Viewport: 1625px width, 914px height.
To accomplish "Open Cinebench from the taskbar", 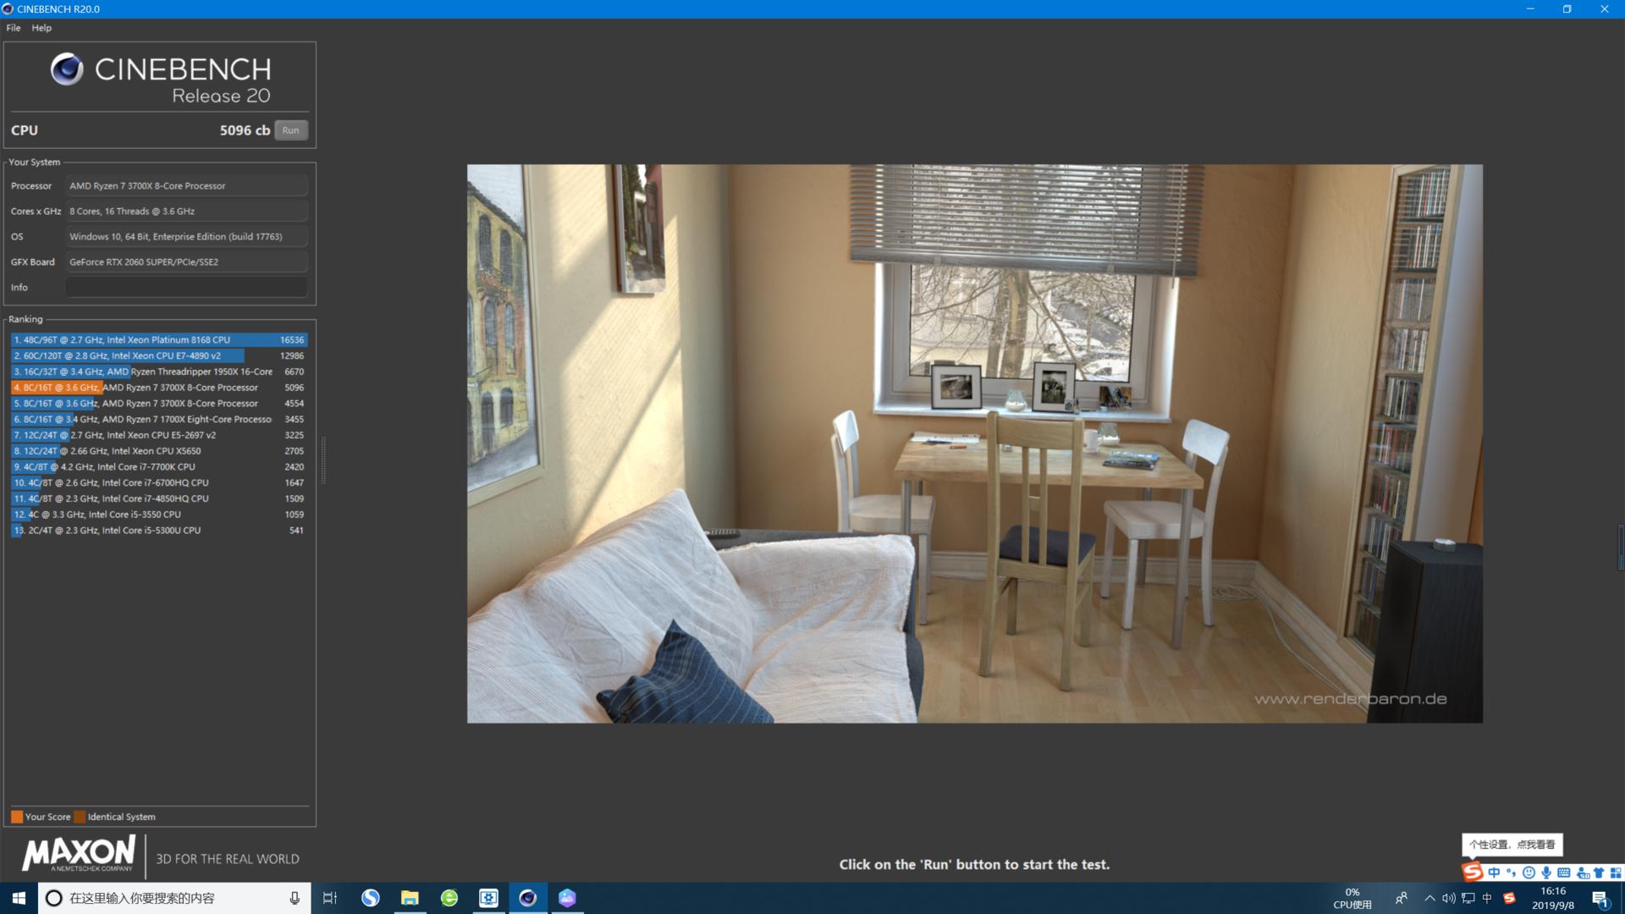I will pos(527,898).
